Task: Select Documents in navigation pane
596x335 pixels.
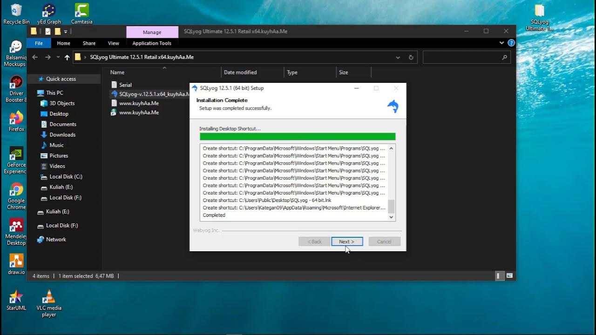Action: 63,124
